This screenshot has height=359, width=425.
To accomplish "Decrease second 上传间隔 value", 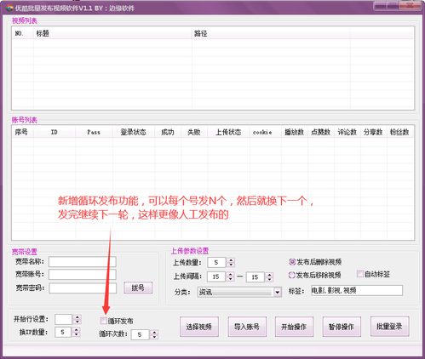I will coord(270,279).
